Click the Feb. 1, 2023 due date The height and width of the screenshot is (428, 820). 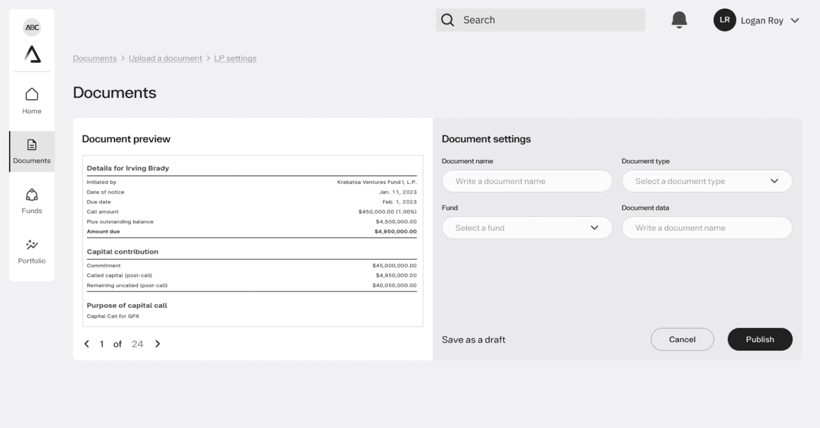pos(399,202)
